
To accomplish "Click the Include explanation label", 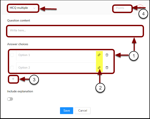I will click(x=20, y=91).
